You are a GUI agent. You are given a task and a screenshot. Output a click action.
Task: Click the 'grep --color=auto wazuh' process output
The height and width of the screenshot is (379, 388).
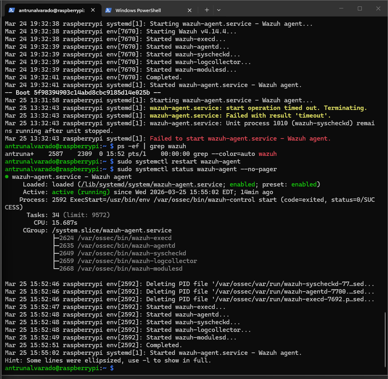click(x=235, y=154)
